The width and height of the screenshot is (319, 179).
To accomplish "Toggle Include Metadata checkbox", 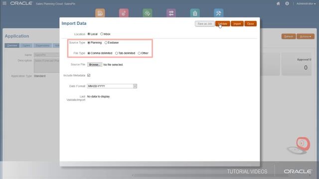I will [x=89, y=75].
